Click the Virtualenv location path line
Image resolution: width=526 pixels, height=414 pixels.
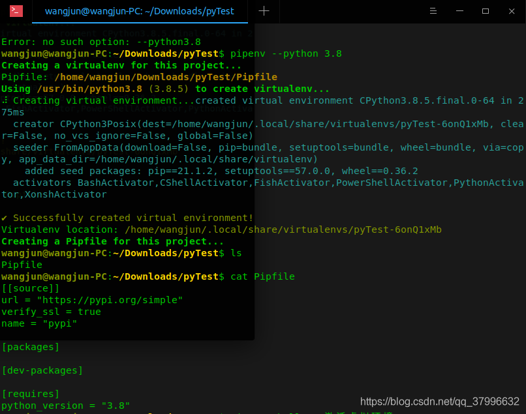pyautogui.click(x=221, y=229)
